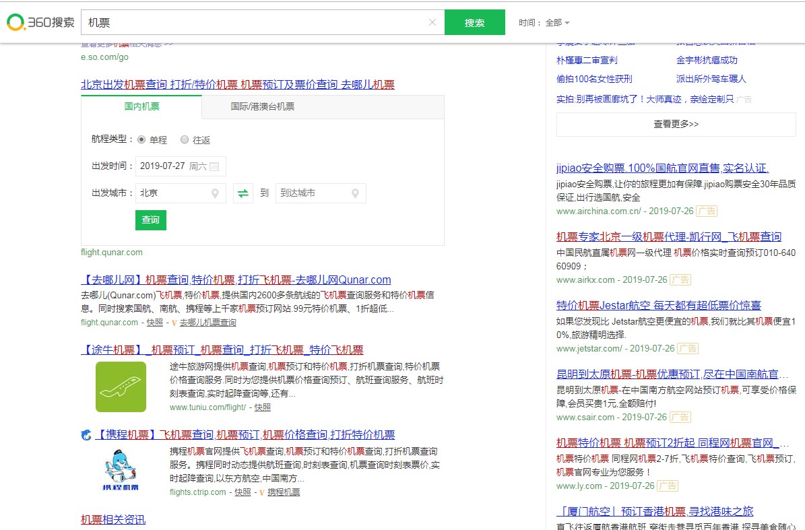Click the orange V badge before 携程机票 link
This screenshot has width=805, height=530.
point(262,492)
